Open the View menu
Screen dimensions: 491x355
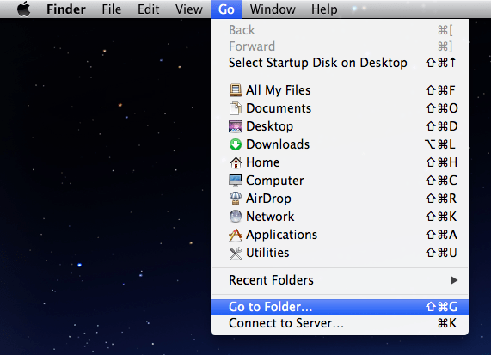point(189,9)
